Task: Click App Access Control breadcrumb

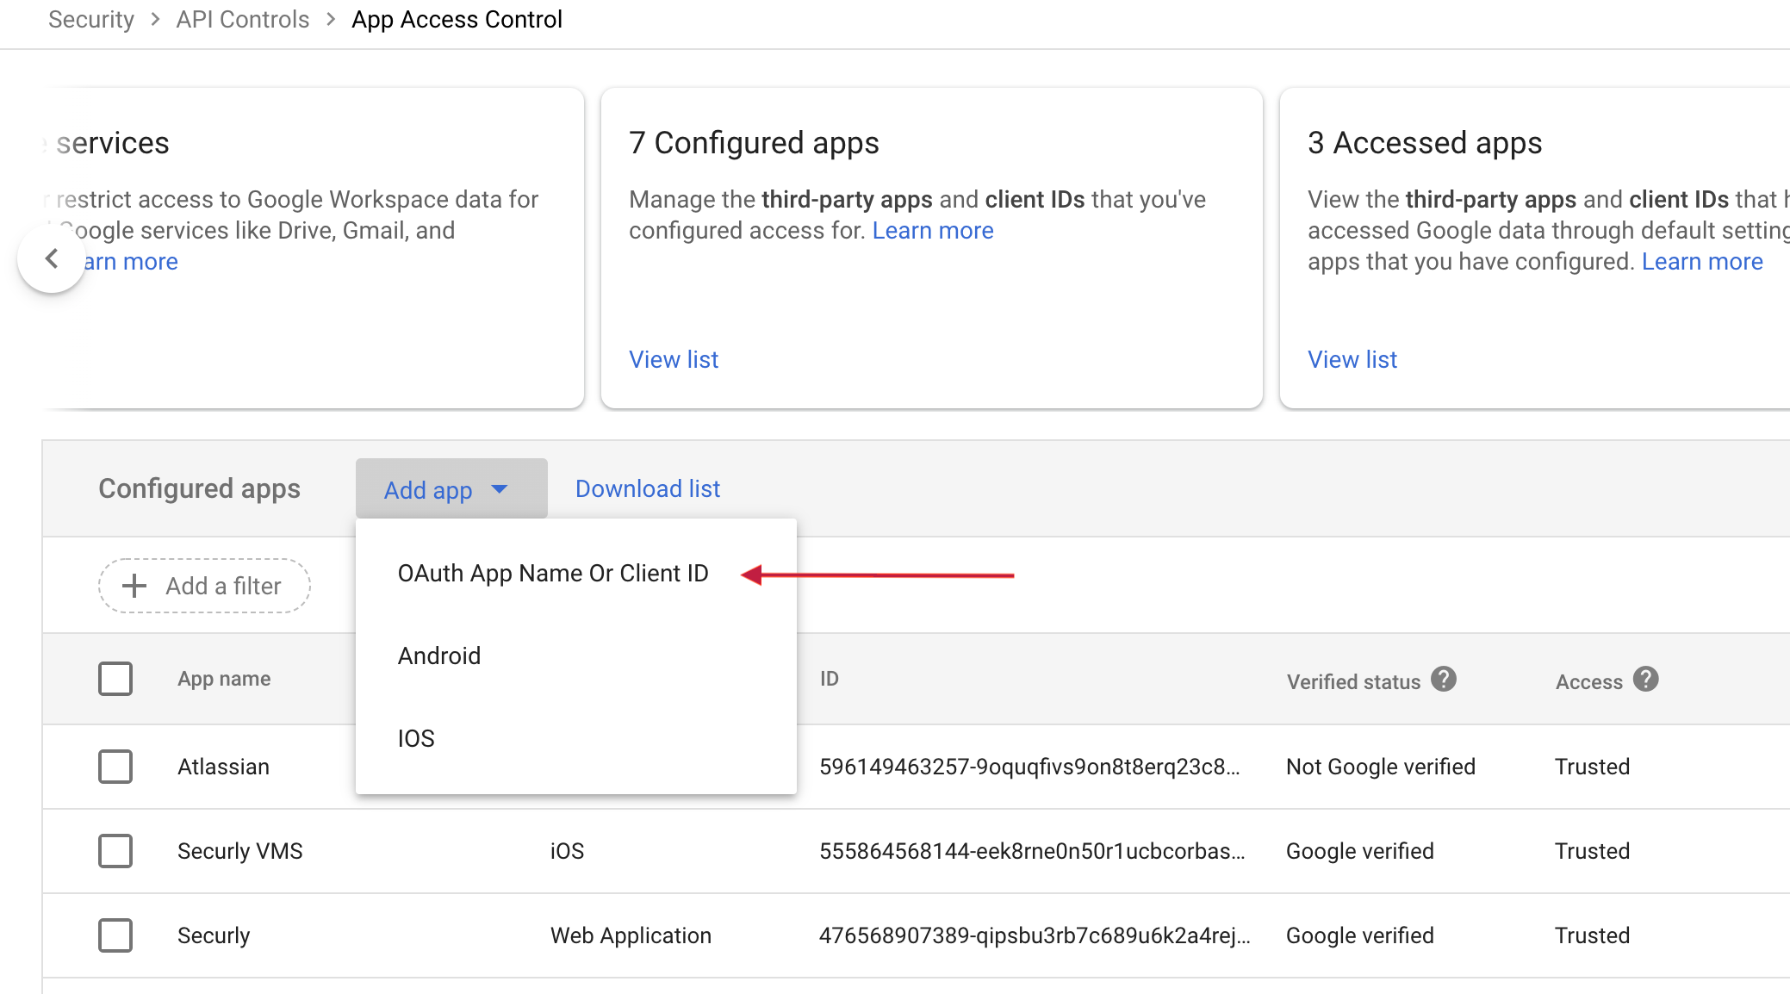Action: pos(457,19)
